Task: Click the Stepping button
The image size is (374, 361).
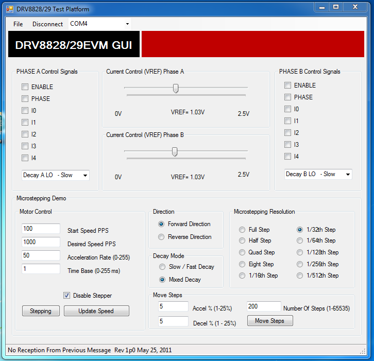Action: (x=41, y=311)
